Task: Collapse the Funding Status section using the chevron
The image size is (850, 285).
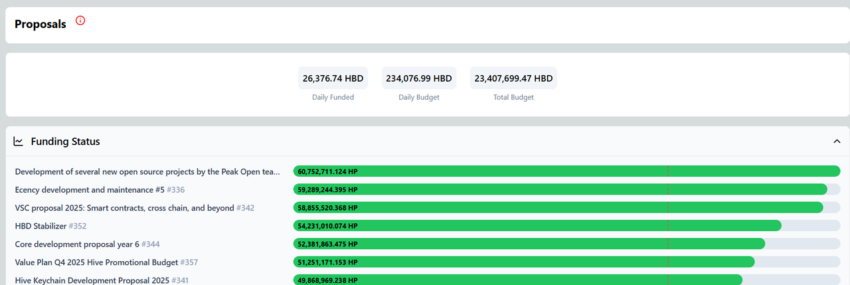Action: [836, 142]
